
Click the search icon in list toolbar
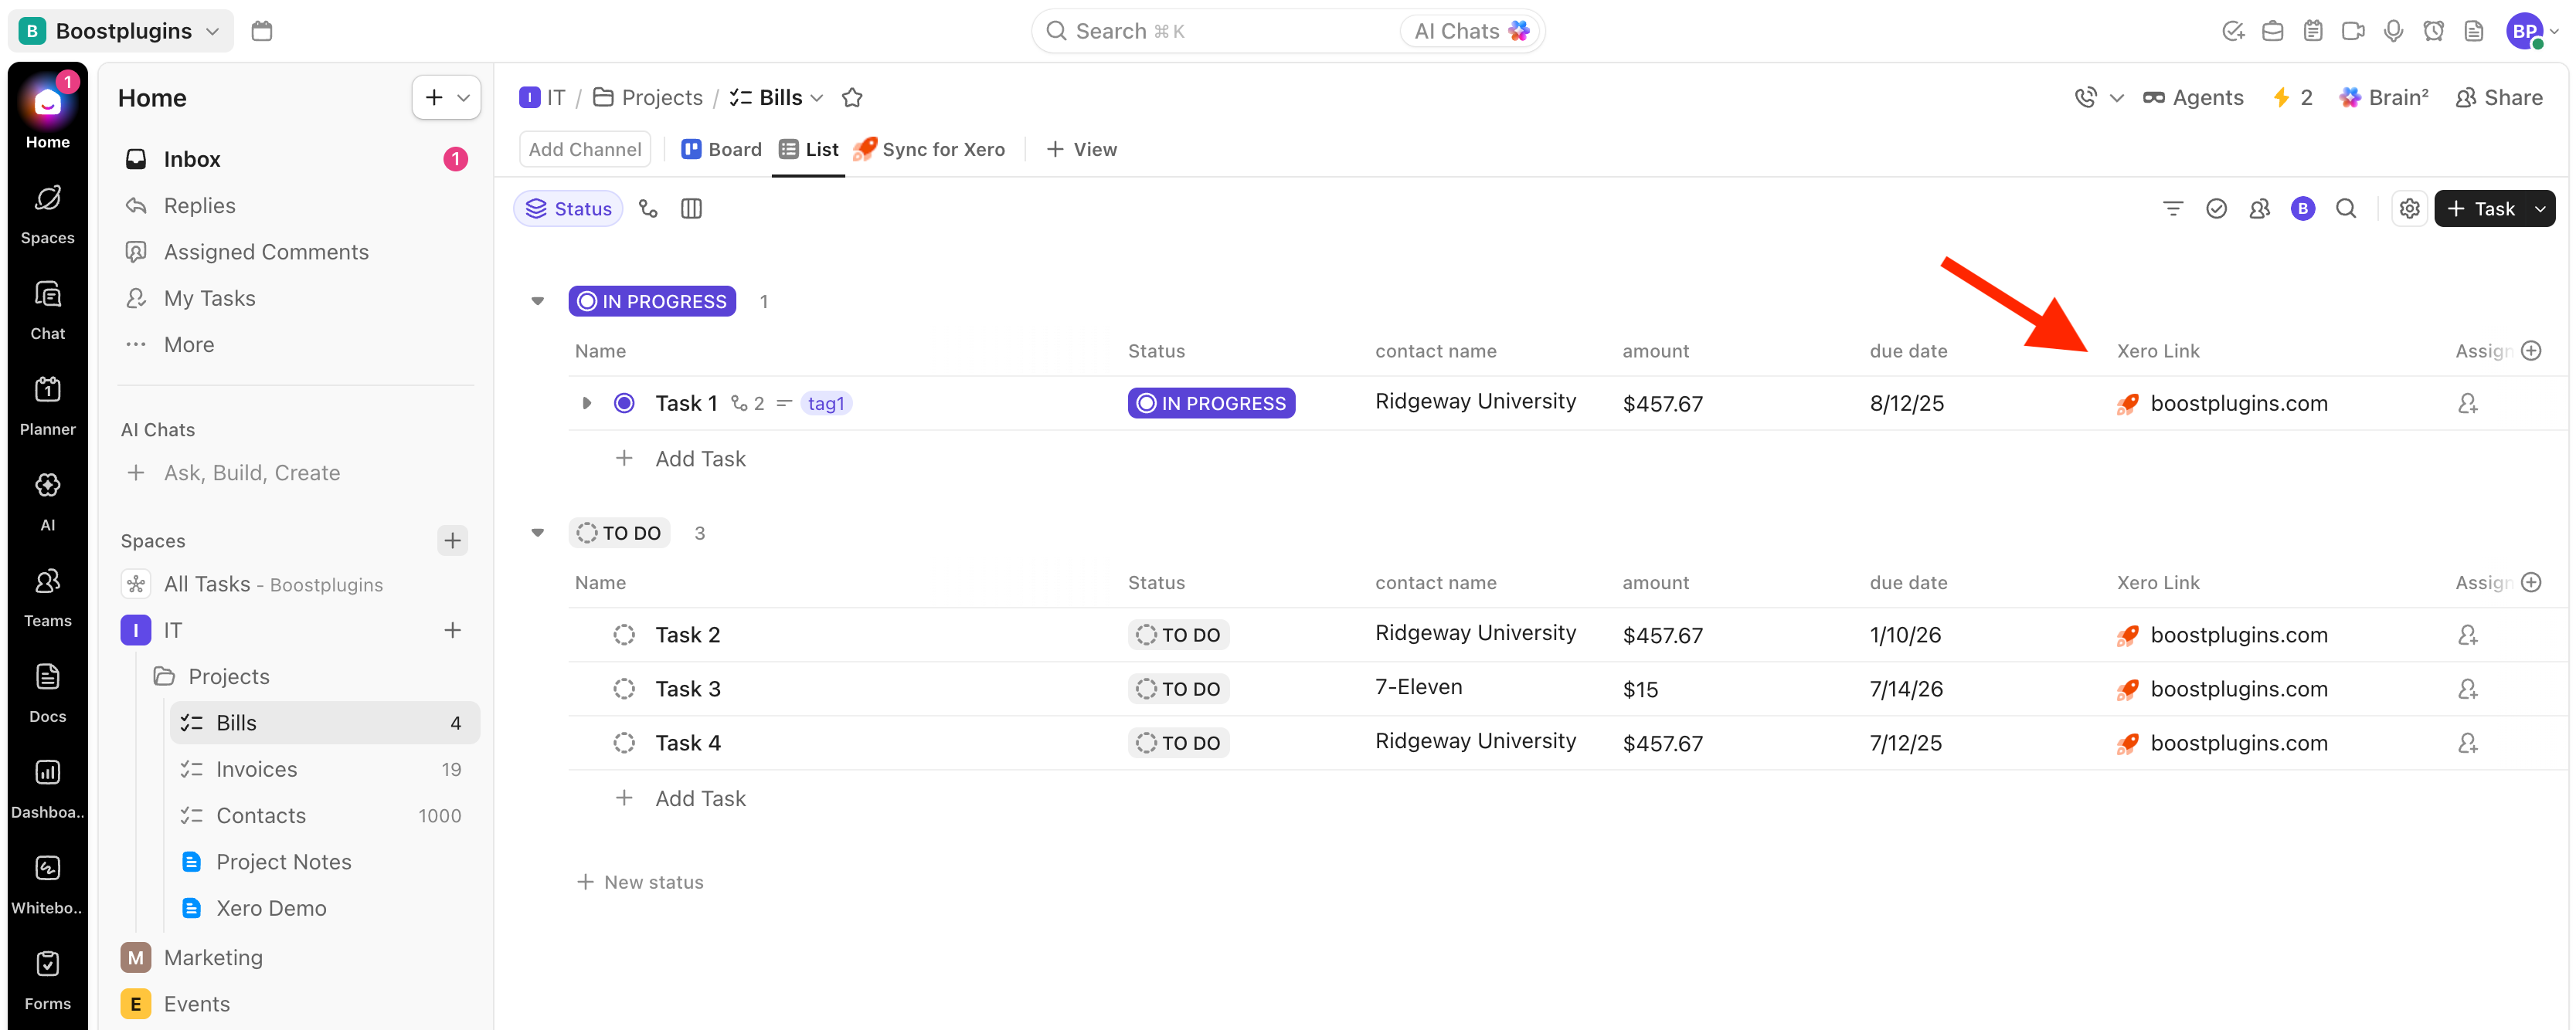coord(2346,208)
